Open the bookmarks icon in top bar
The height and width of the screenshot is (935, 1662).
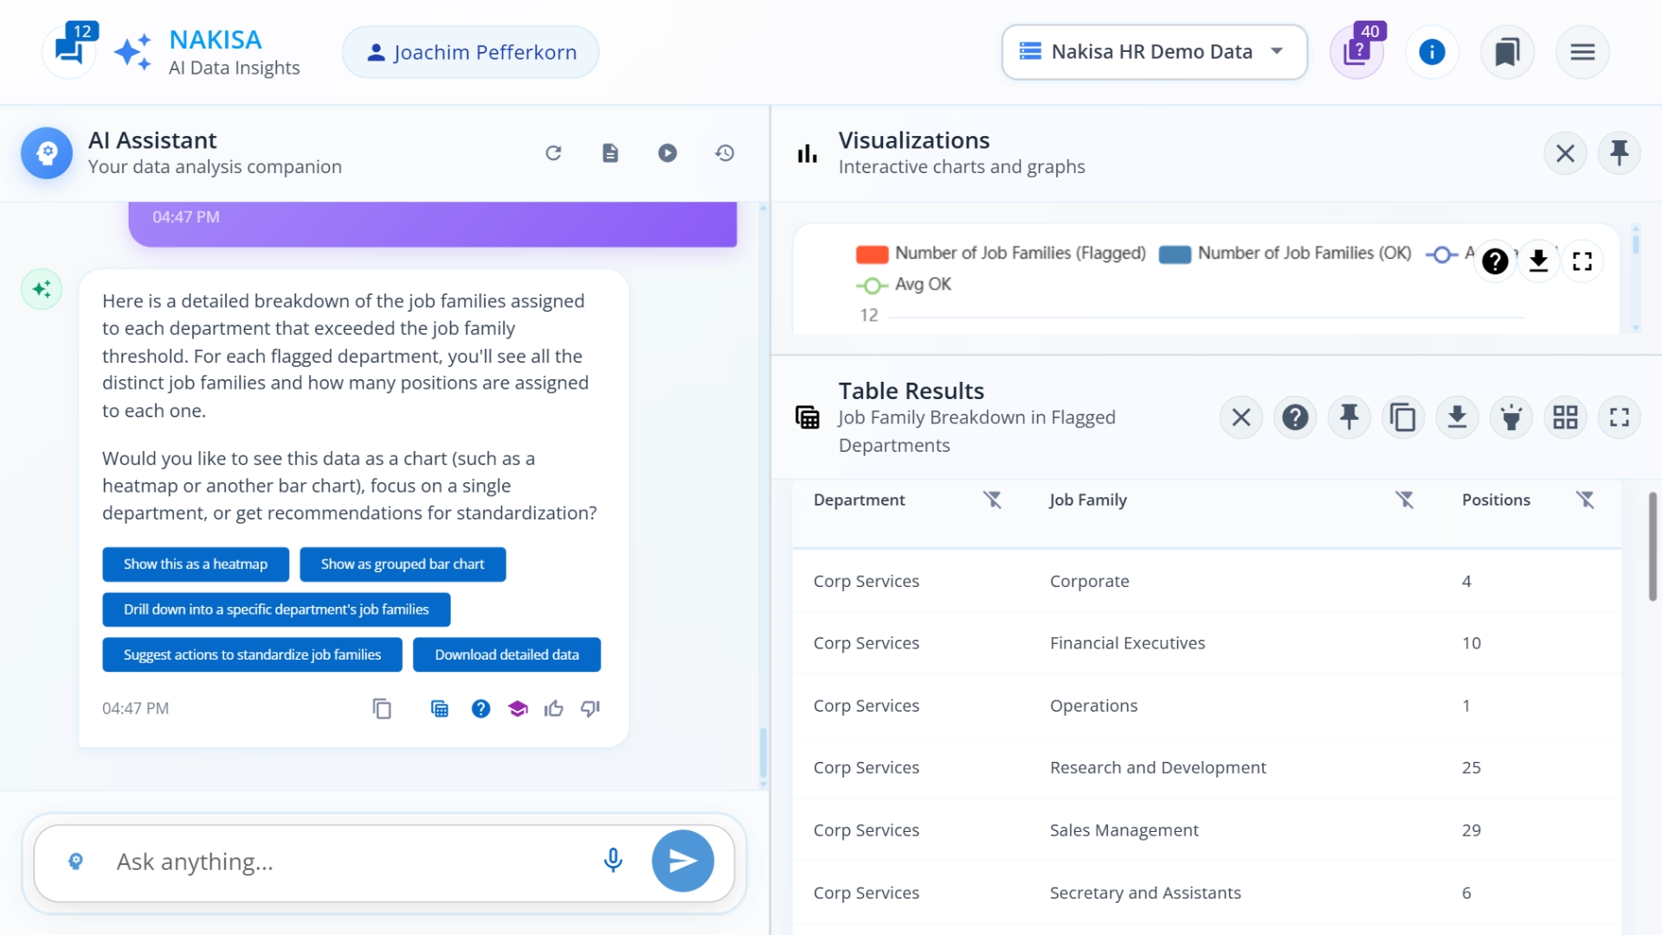1507,52
